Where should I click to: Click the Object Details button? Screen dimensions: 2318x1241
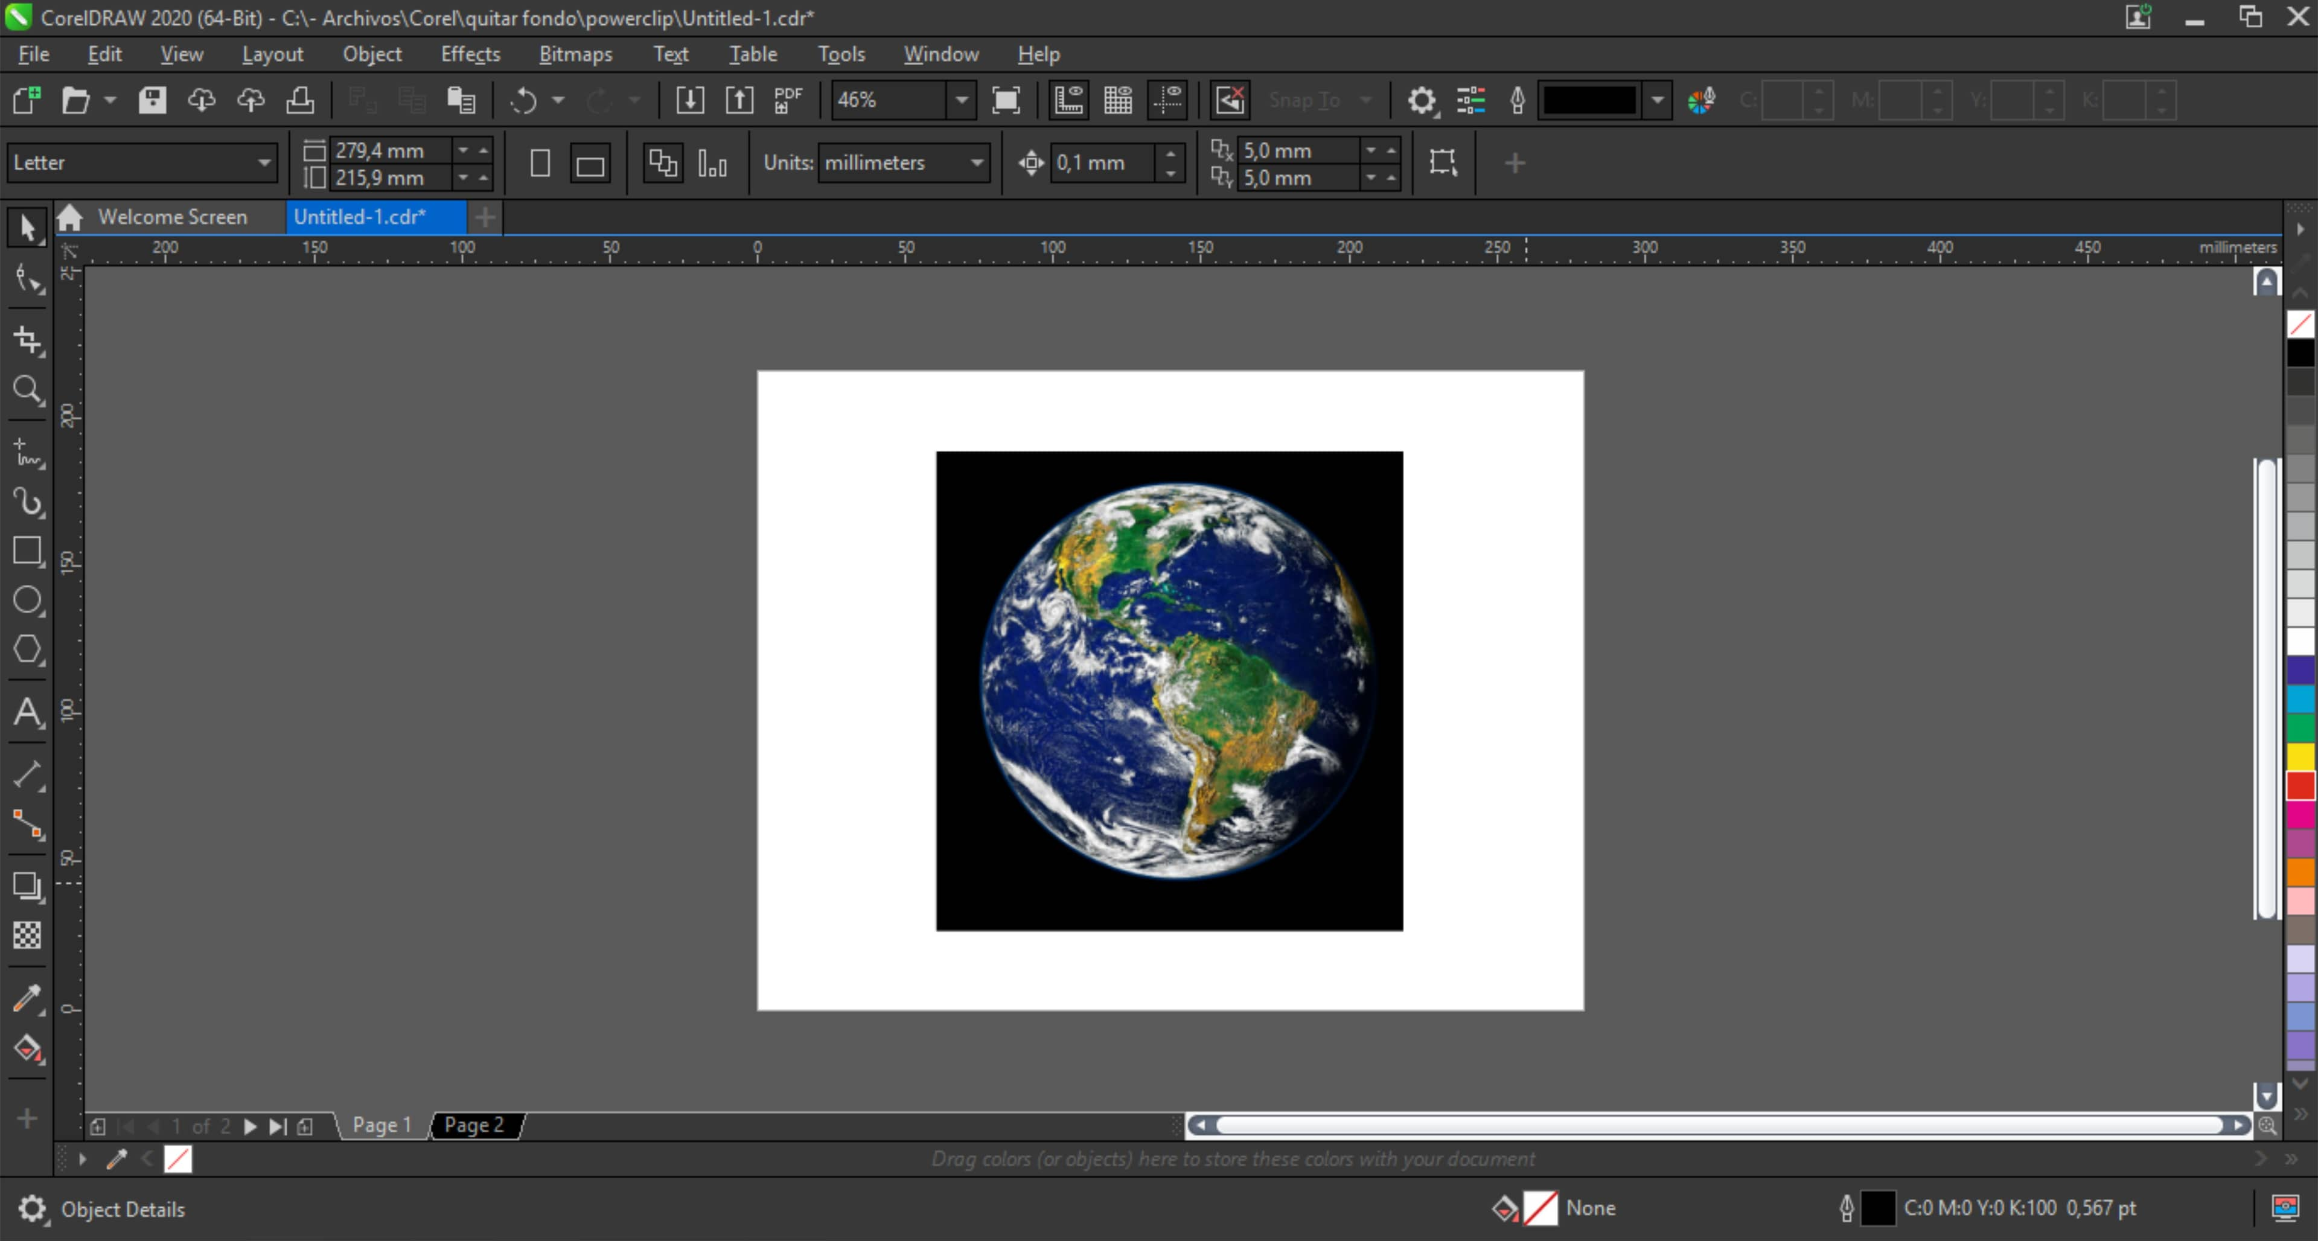point(121,1209)
